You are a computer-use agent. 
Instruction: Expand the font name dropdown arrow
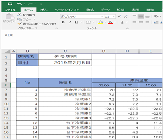click(x=102, y=16)
